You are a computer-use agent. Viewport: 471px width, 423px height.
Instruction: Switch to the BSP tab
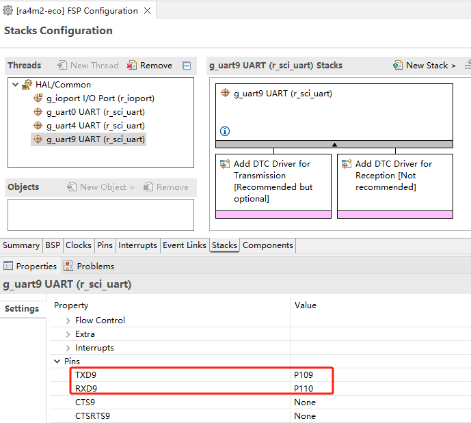pos(53,245)
